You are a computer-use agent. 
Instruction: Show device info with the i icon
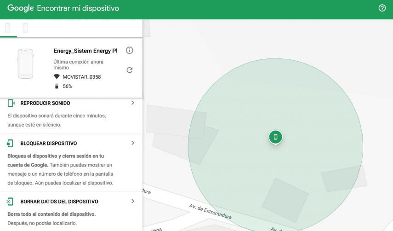click(x=129, y=51)
